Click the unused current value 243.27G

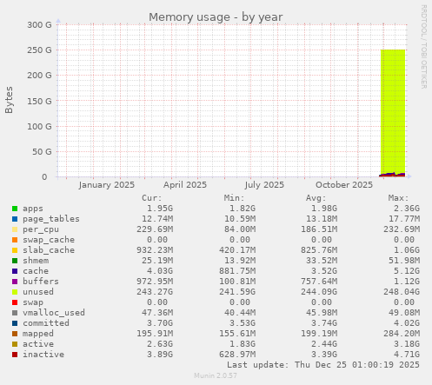[155, 292]
